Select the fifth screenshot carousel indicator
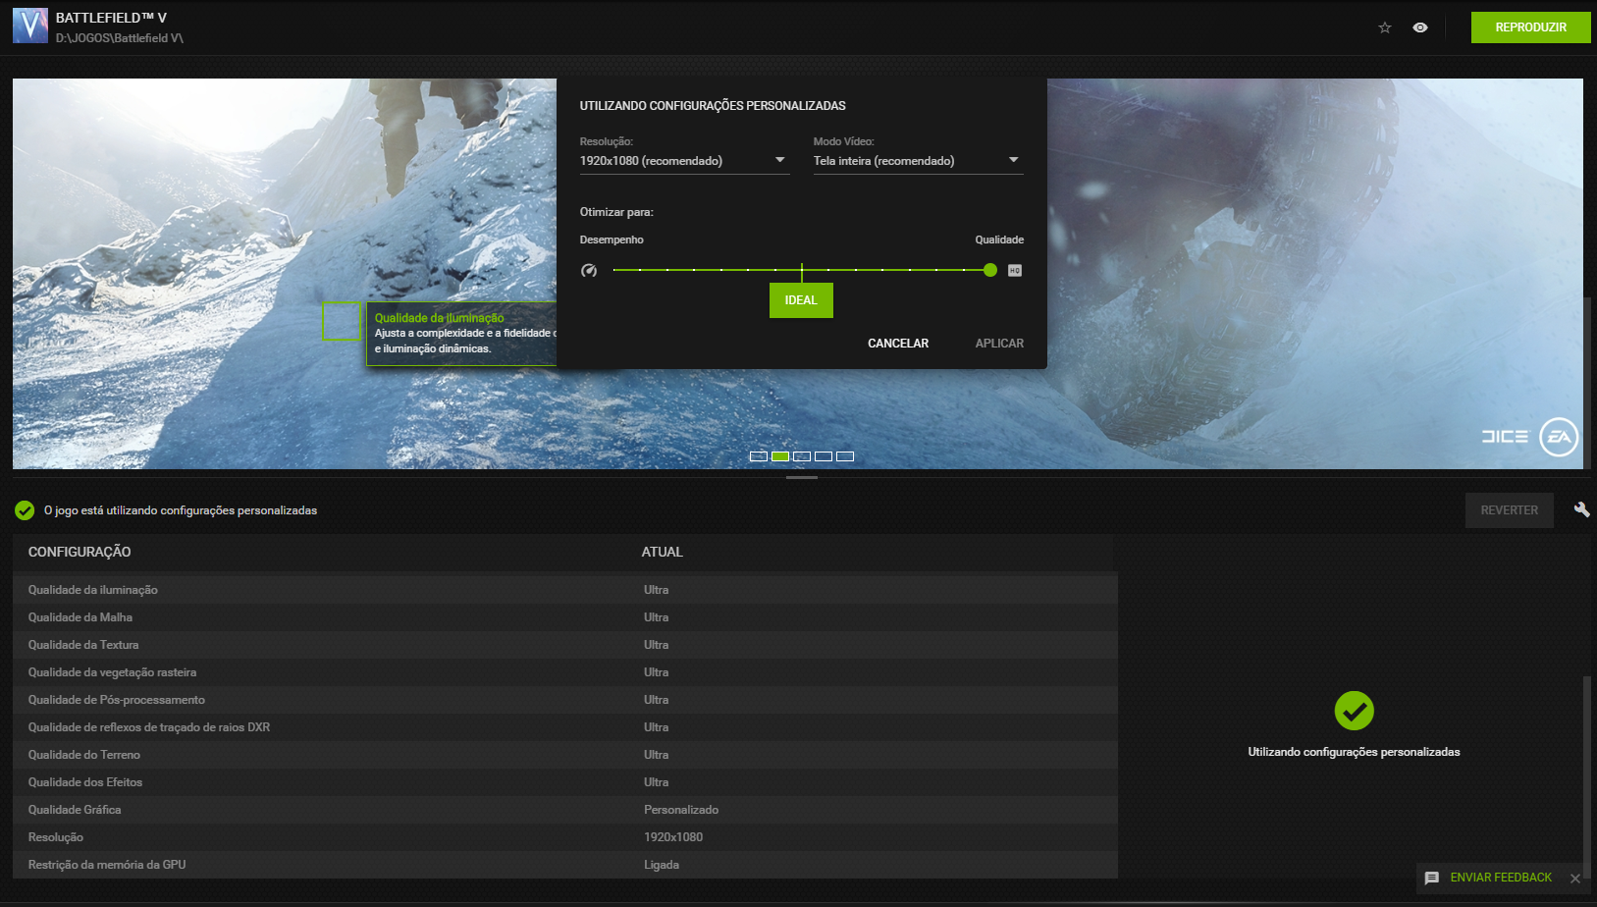 point(845,456)
